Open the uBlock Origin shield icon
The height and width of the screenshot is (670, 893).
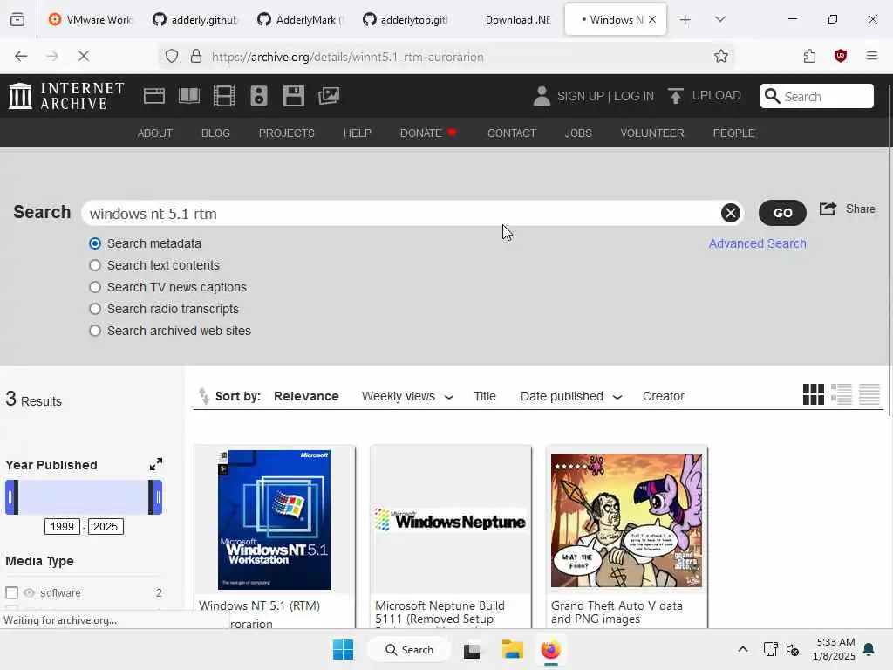[841, 56]
